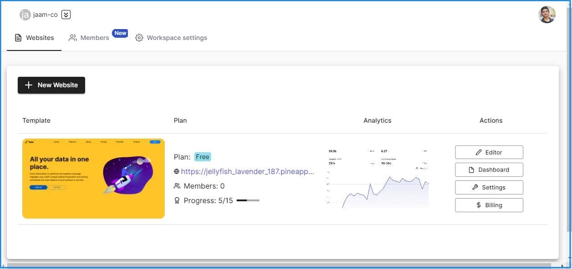Open the analytics chart preview
This screenshot has width=572, height=269.
click(x=378, y=178)
